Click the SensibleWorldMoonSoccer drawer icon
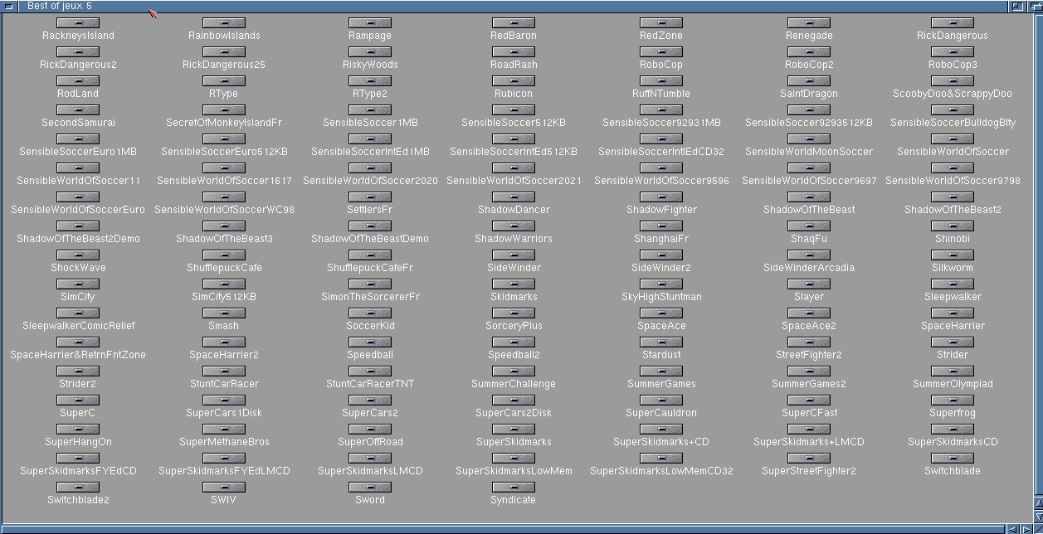The width and height of the screenshot is (1043, 534). click(808, 139)
